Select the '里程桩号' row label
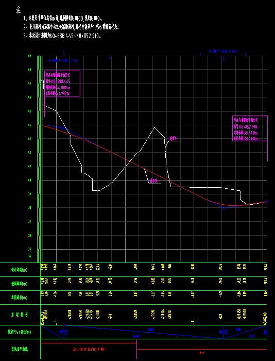The height and width of the screenshot is (361, 275). tap(19, 315)
